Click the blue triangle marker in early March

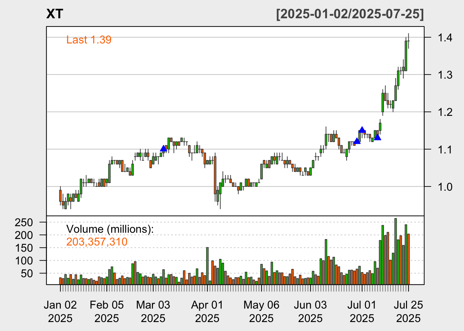click(164, 149)
